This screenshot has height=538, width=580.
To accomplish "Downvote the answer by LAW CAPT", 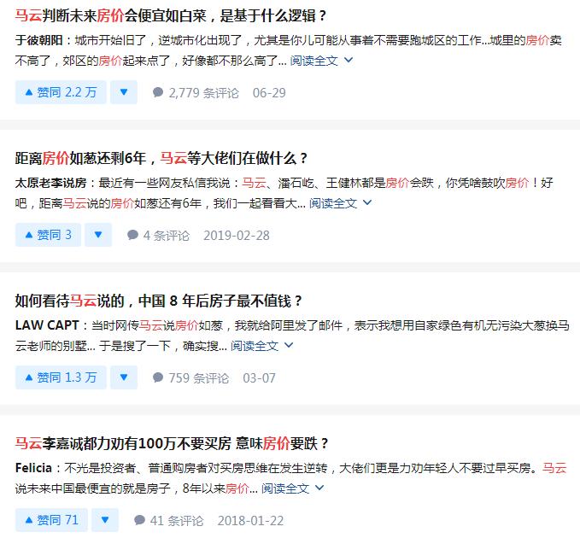I will pyautogui.click(x=124, y=377).
